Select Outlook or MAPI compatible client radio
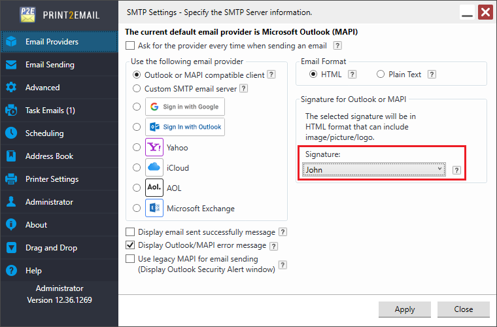The height and width of the screenshot is (327, 497). point(137,75)
